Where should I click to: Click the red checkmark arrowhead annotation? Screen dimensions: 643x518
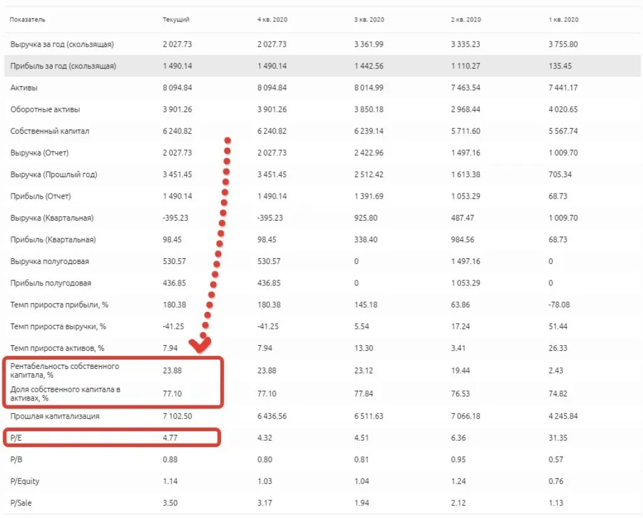coord(200,344)
